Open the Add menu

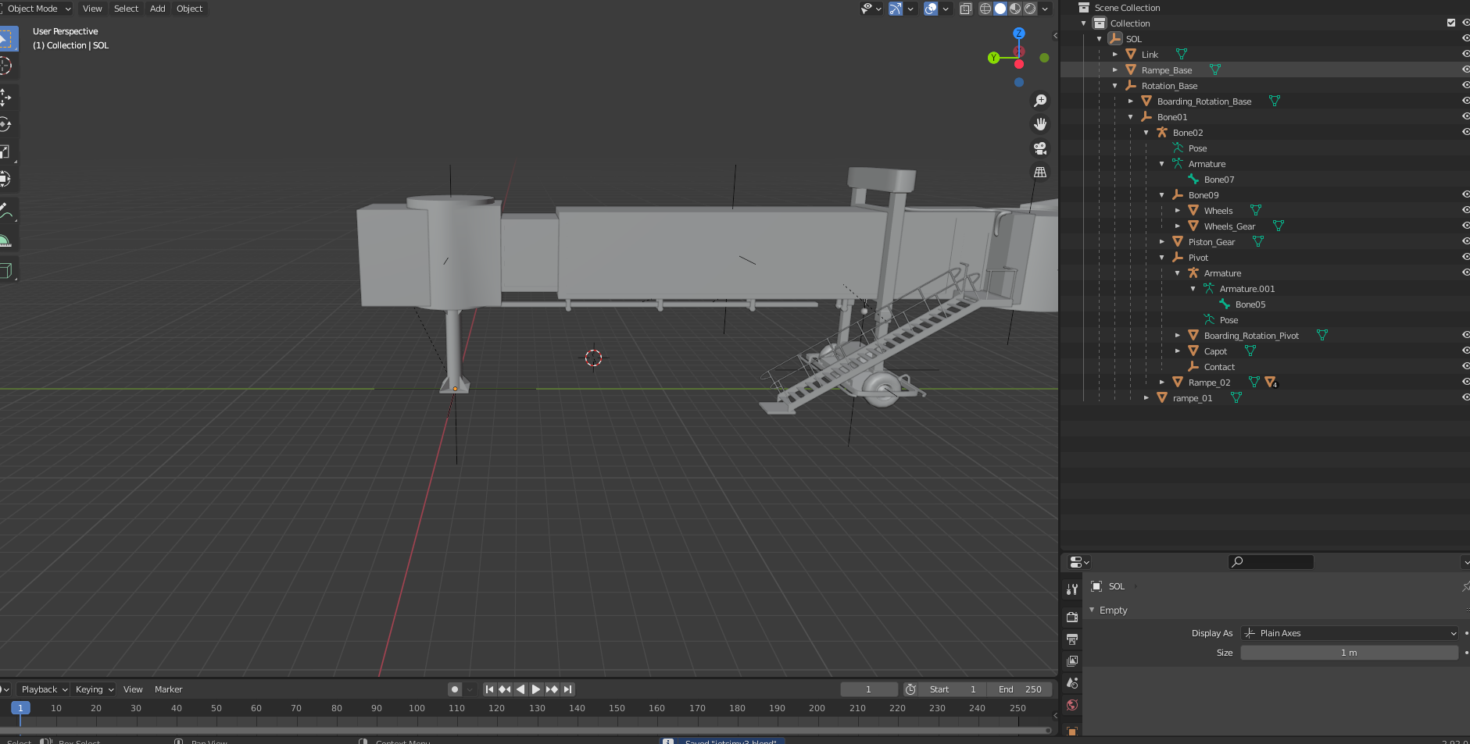click(158, 9)
